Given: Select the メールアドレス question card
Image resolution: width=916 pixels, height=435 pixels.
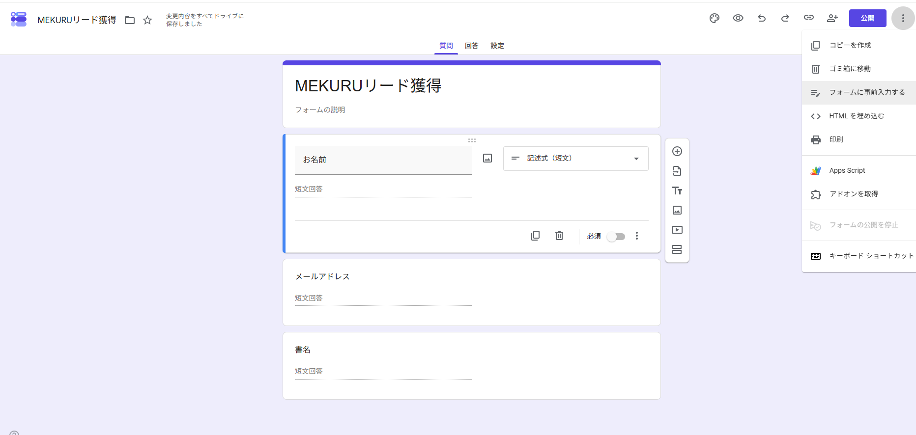Looking at the screenshot, I should [x=472, y=293].
